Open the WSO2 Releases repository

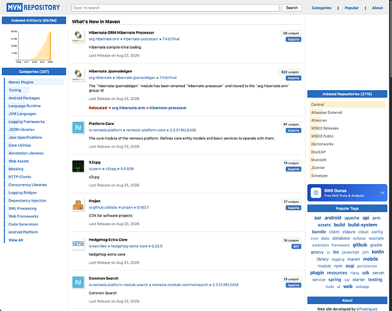pos(325,128)
